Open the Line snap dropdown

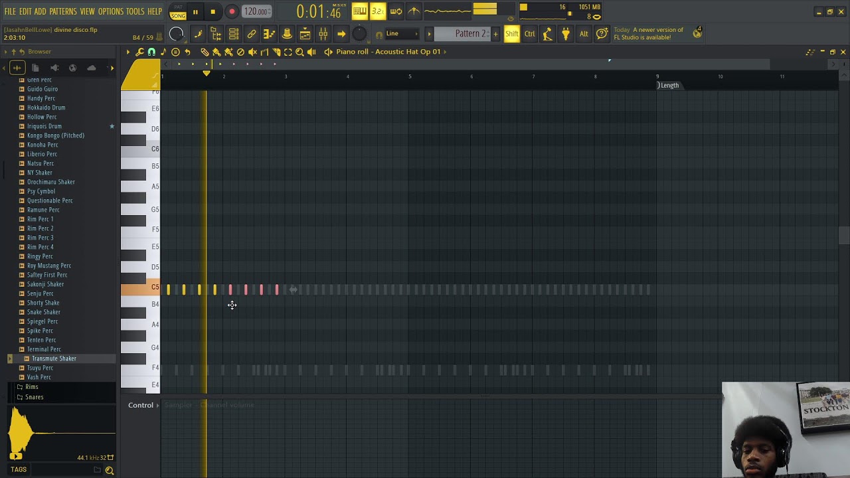(402, 34)
